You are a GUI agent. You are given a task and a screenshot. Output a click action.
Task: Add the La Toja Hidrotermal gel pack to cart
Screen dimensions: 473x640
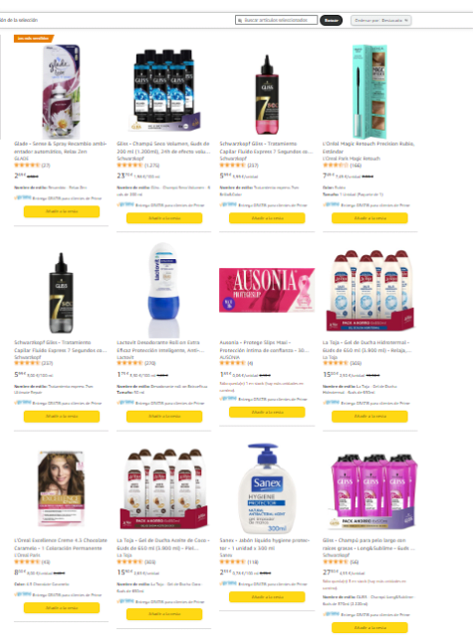pyautogui.click(x=369, y=417)
